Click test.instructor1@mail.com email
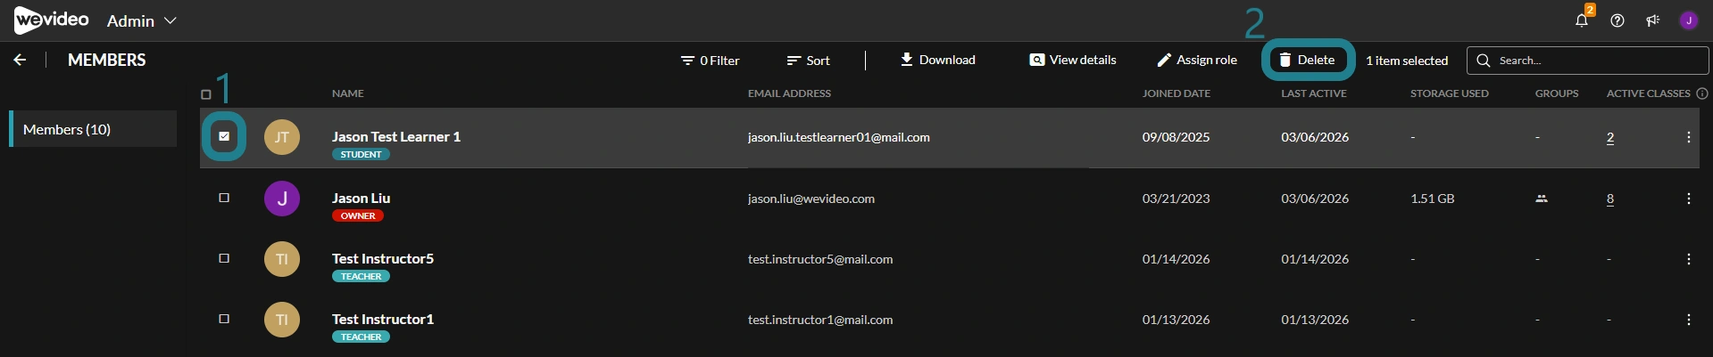Image resolution: width=1713 pixels, height=357 pixels. [x=820, y=320]
